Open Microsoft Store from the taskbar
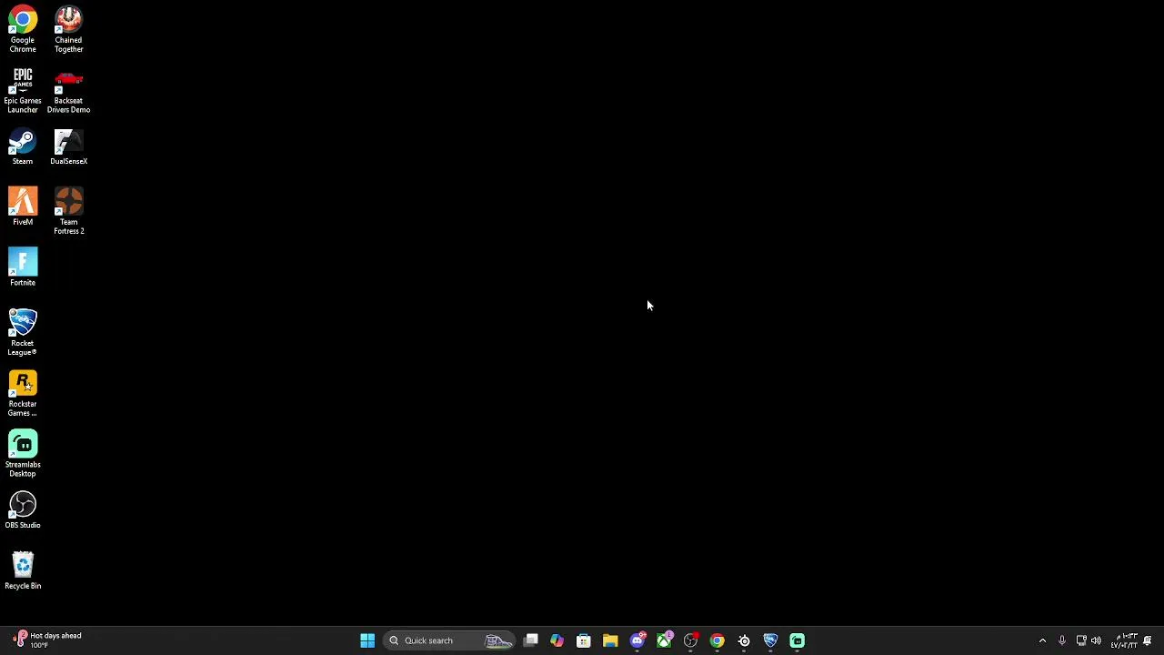Screen dimensions: 1164x655 point(583,640)
